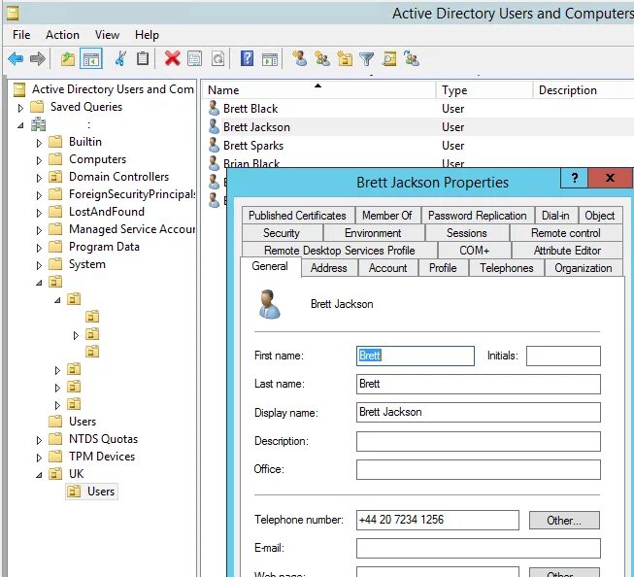
Task: Expand the Saved Queries node
Action: pyautogui.click(x=20, y=108)
